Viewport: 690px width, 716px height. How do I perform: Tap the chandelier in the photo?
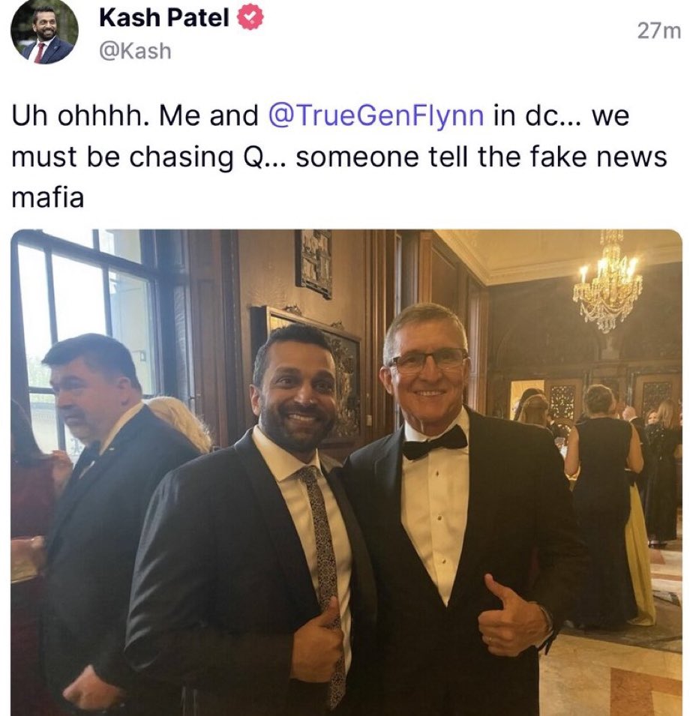pyautogui.click(x=607, y=286)
